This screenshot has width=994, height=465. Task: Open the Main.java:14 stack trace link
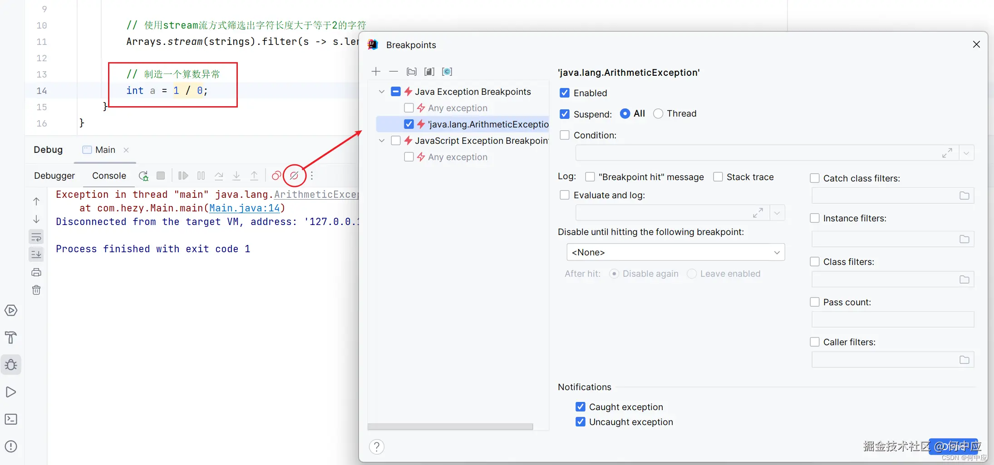point(245,208)
